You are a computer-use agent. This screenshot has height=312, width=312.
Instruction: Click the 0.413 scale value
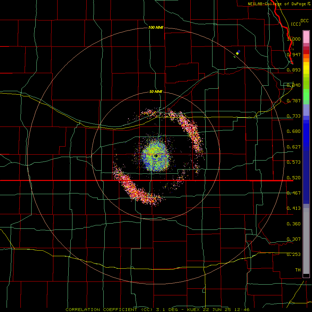(294, 208)
